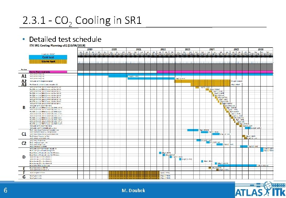Click the slide number 6 in footer
The width and height of the screenshot is (286, 198).
click(x=5, y=190)
